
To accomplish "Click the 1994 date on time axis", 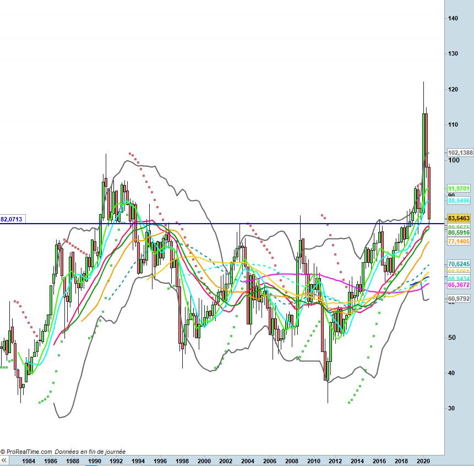I will point(138,461).
